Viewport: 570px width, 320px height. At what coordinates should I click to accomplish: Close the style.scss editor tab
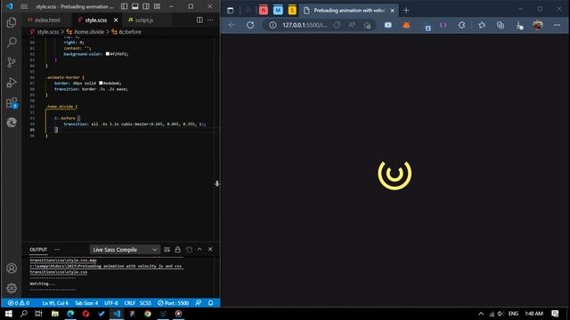[116, 20]
